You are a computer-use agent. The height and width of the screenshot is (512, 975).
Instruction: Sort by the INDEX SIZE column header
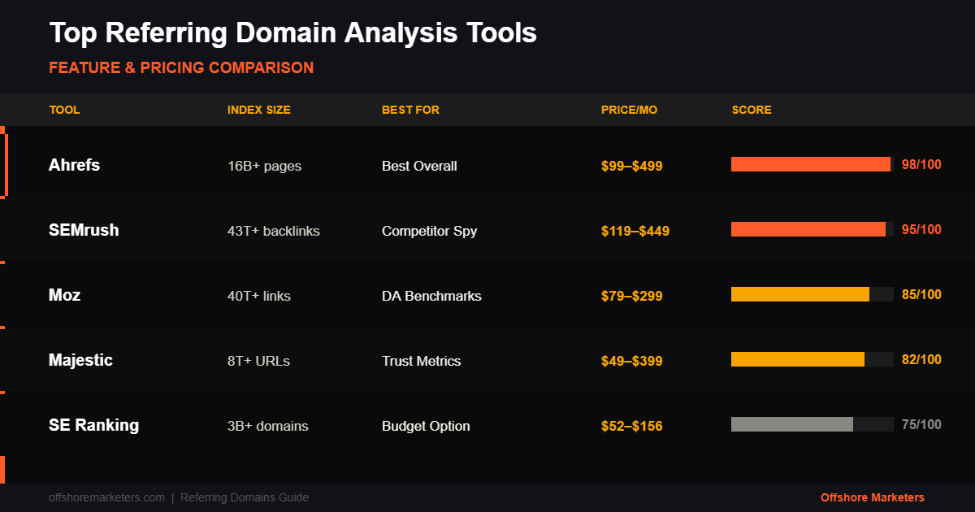(259, 110)
